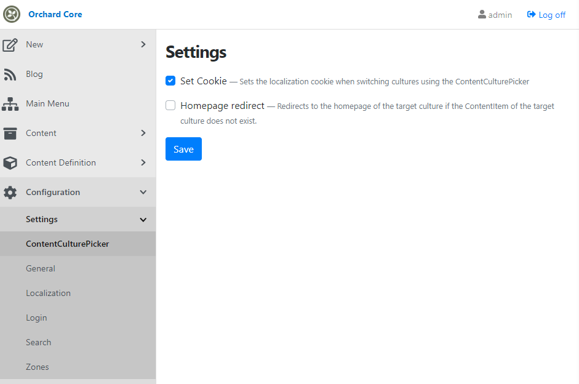Image resolution: width=579 pixels, height=384 pixels.
Task: Click the Log off link
Action: (x=546, y=15)
